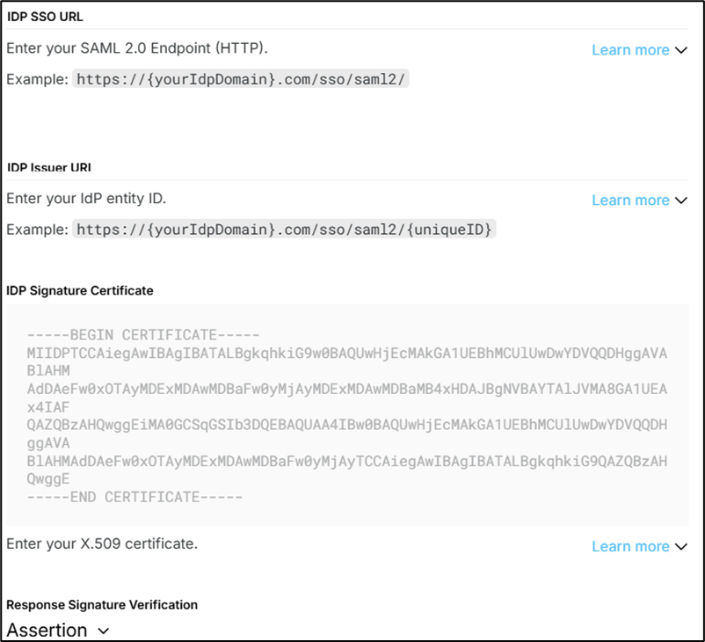Open the Learn more link for SAML 2.0 Endpoint
705x642 pixels.
(630, 50)
